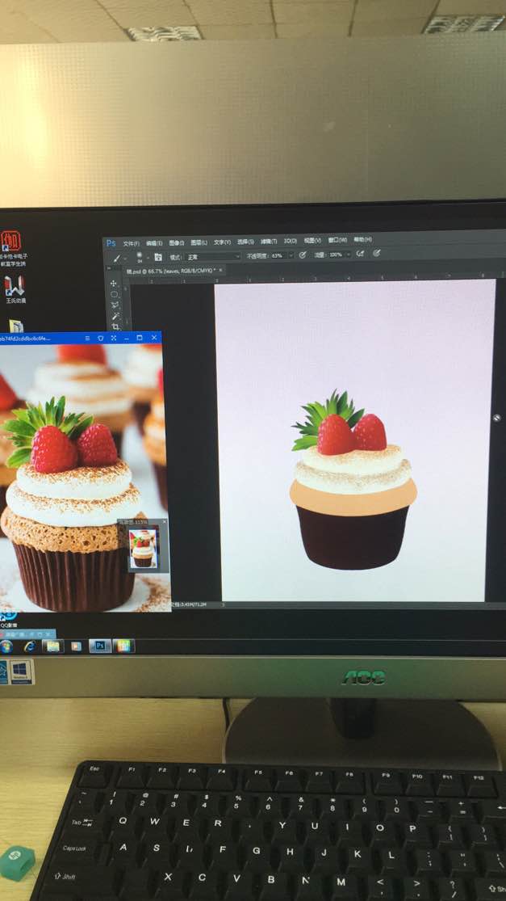Open the 文件(F) menu
The image size is (506, 901).
pyautogui.click(x=132, y=244)
